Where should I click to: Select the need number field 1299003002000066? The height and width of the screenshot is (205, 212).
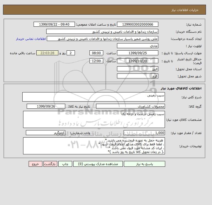137,24
